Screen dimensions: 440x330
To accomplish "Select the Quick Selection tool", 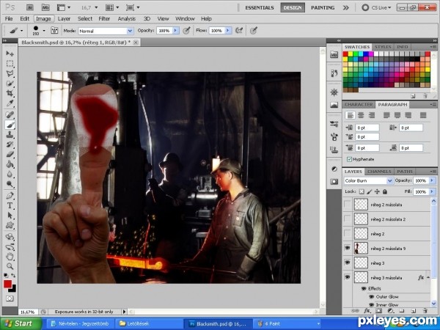I will pyautogui.click(x=10, y=84).
